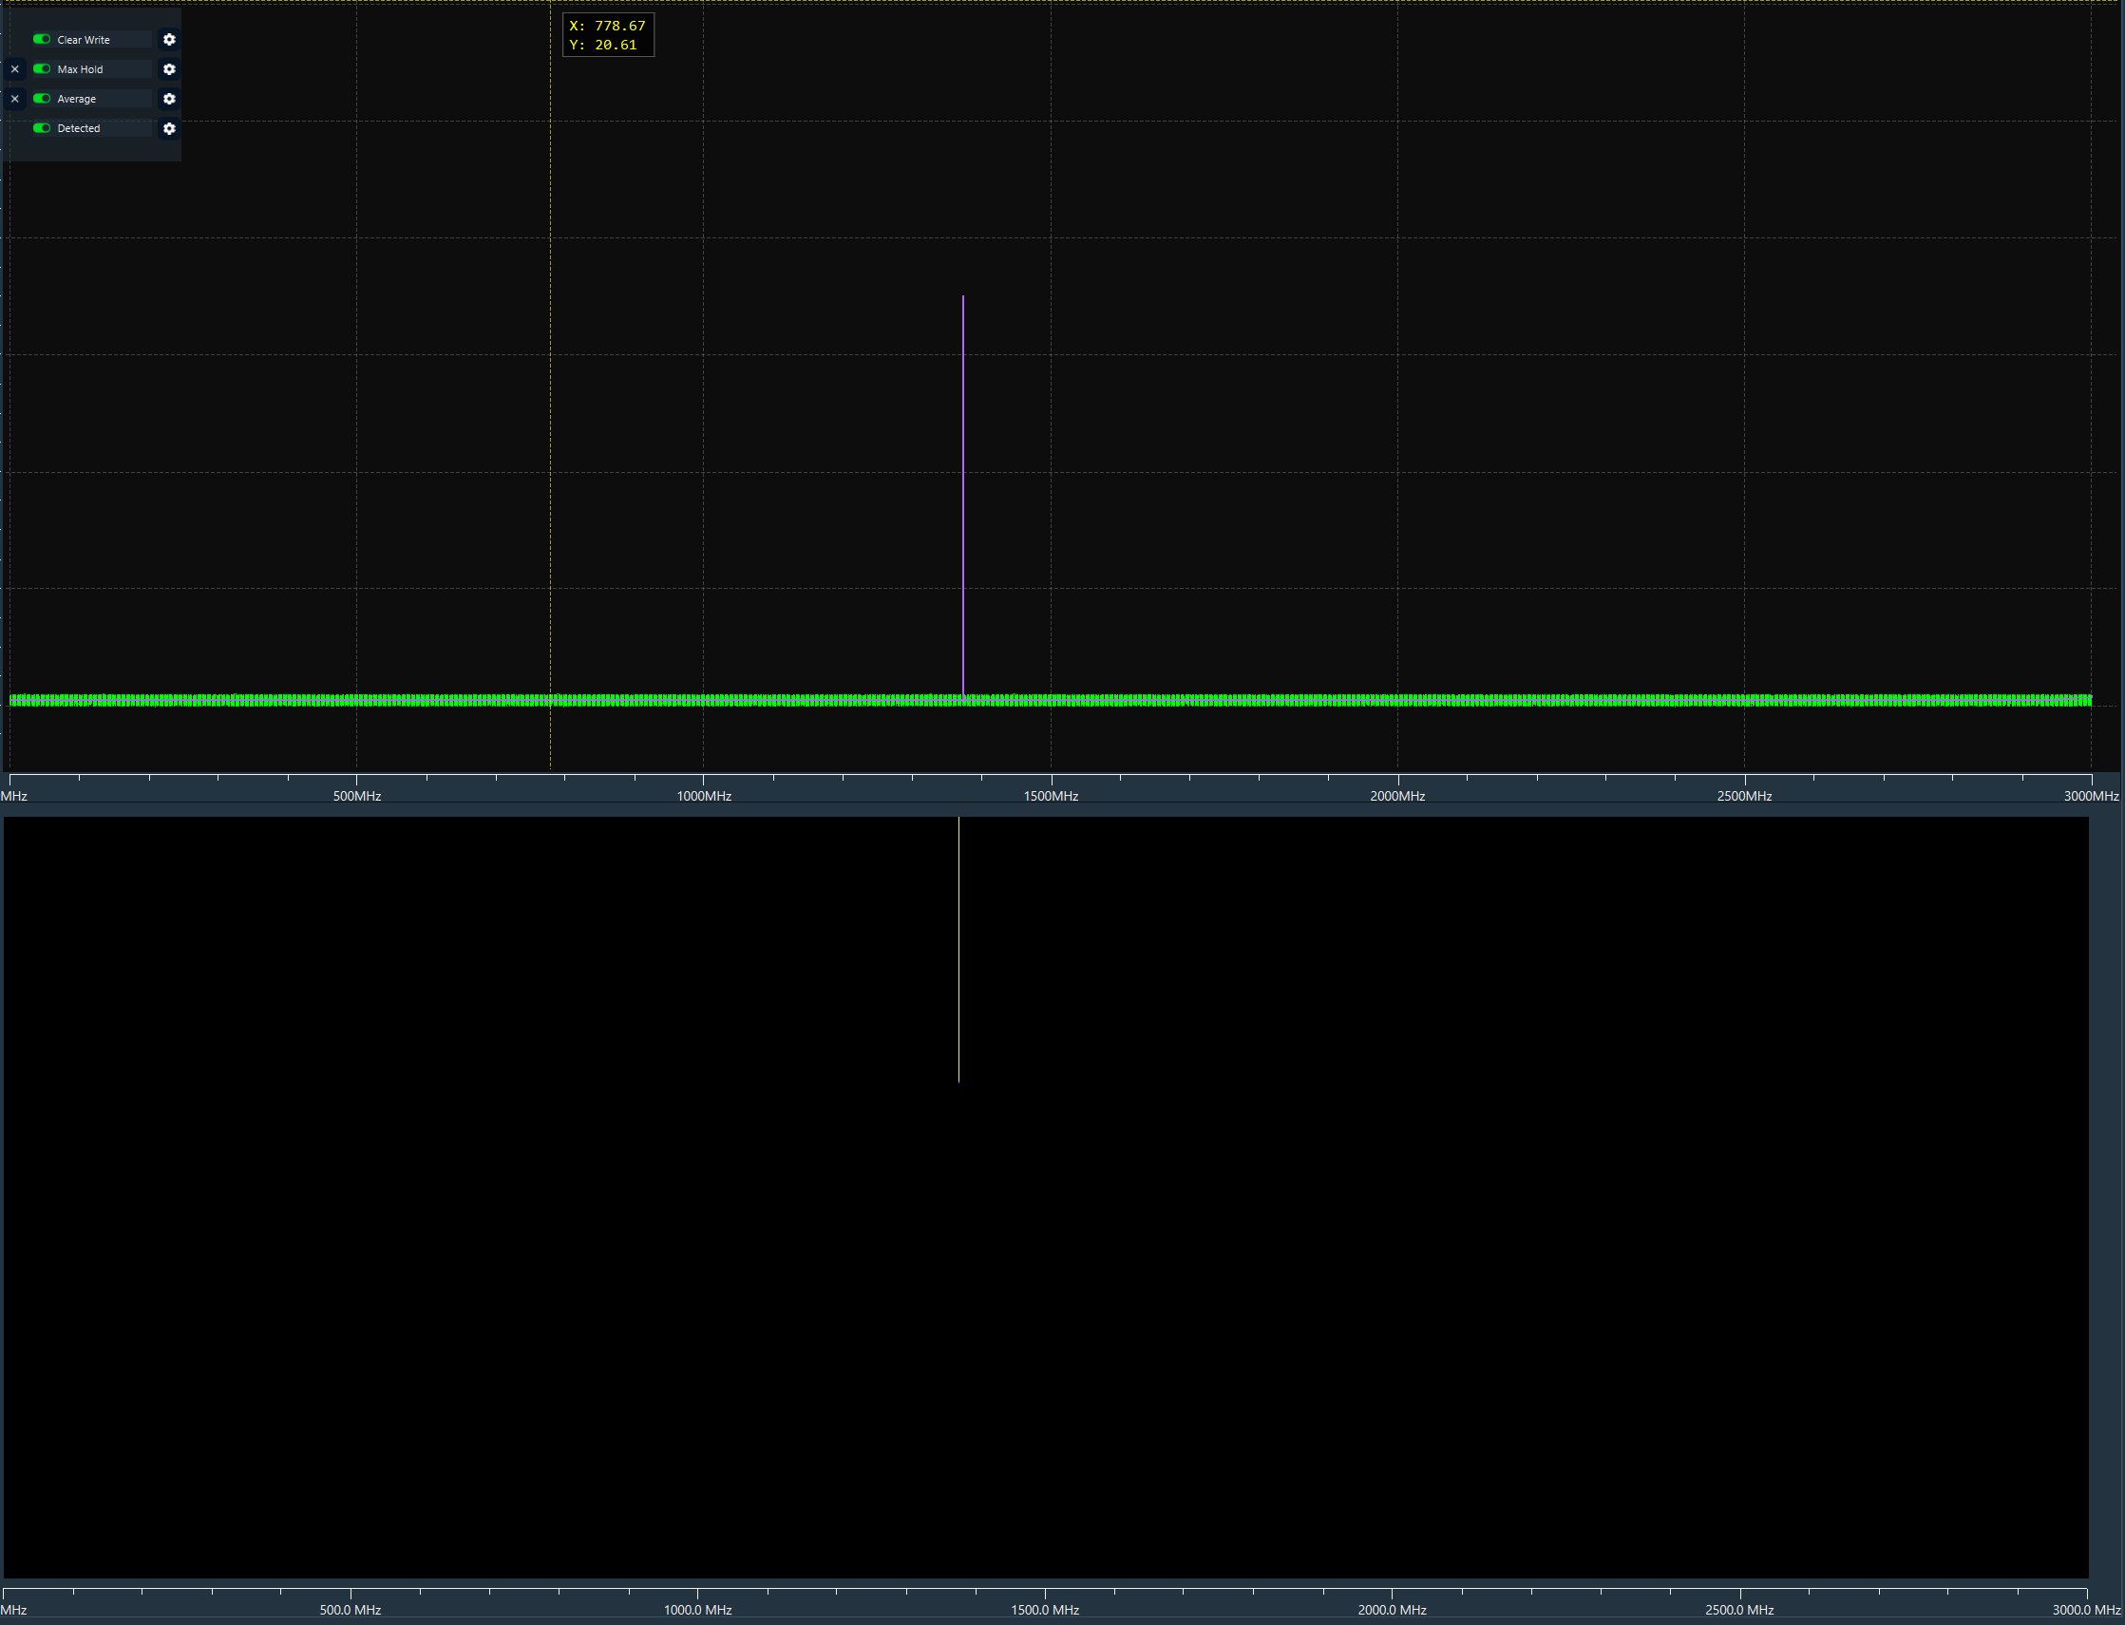Hide the Detected trace with its switch

coord(42,128)
